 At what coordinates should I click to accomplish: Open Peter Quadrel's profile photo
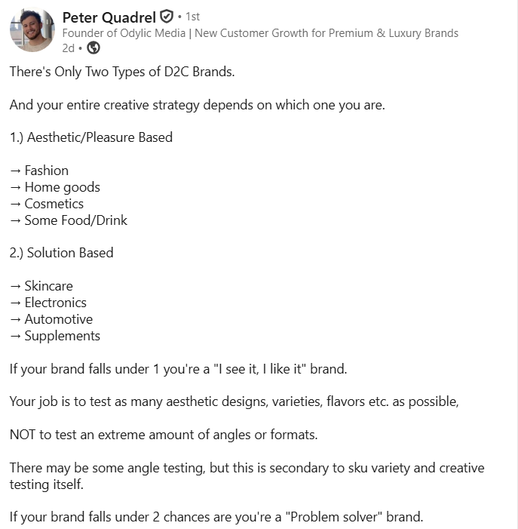coord(32,31)
